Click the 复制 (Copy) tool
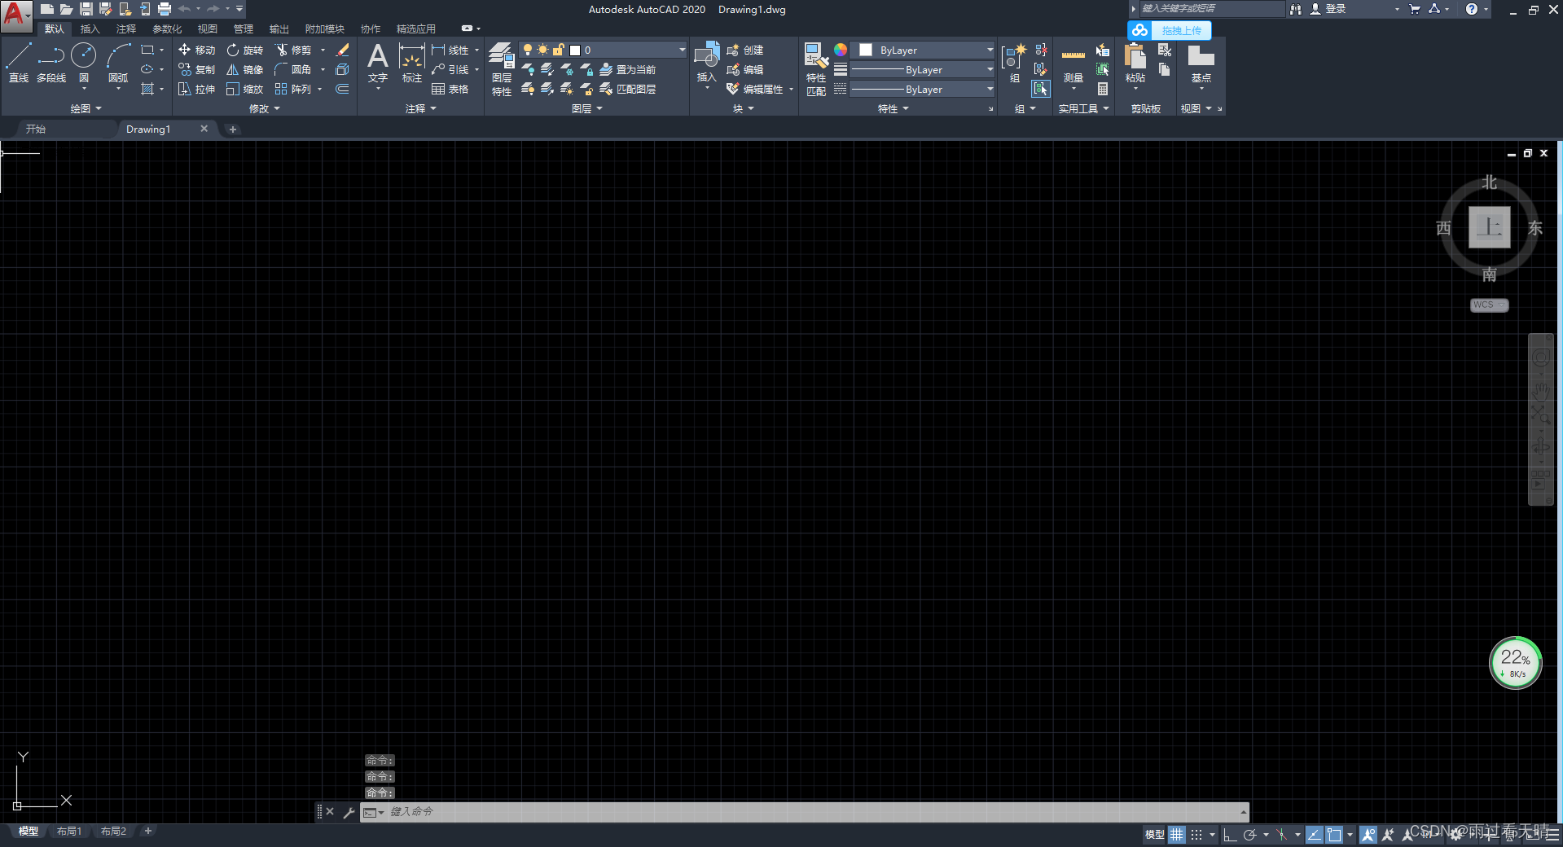Image resolution: width=1563 pixels, height=847 pixels. pyautogui.click(x=196, y=69)
